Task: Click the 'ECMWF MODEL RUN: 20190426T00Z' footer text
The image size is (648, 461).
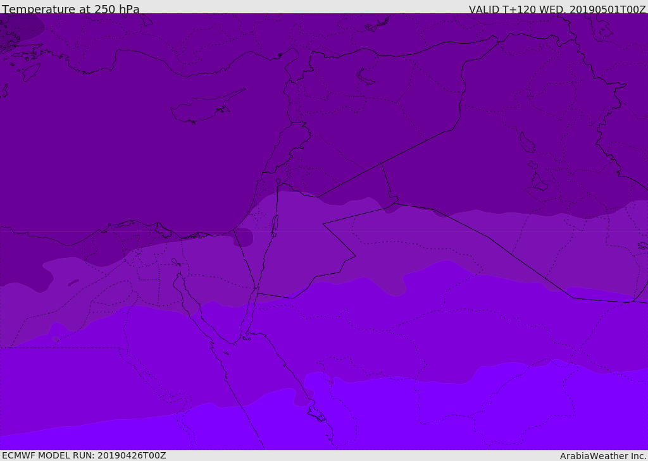Action: (84, 455)
